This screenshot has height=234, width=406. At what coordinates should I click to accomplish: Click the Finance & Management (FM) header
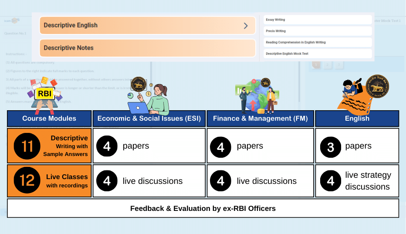(x=260, y=119)
